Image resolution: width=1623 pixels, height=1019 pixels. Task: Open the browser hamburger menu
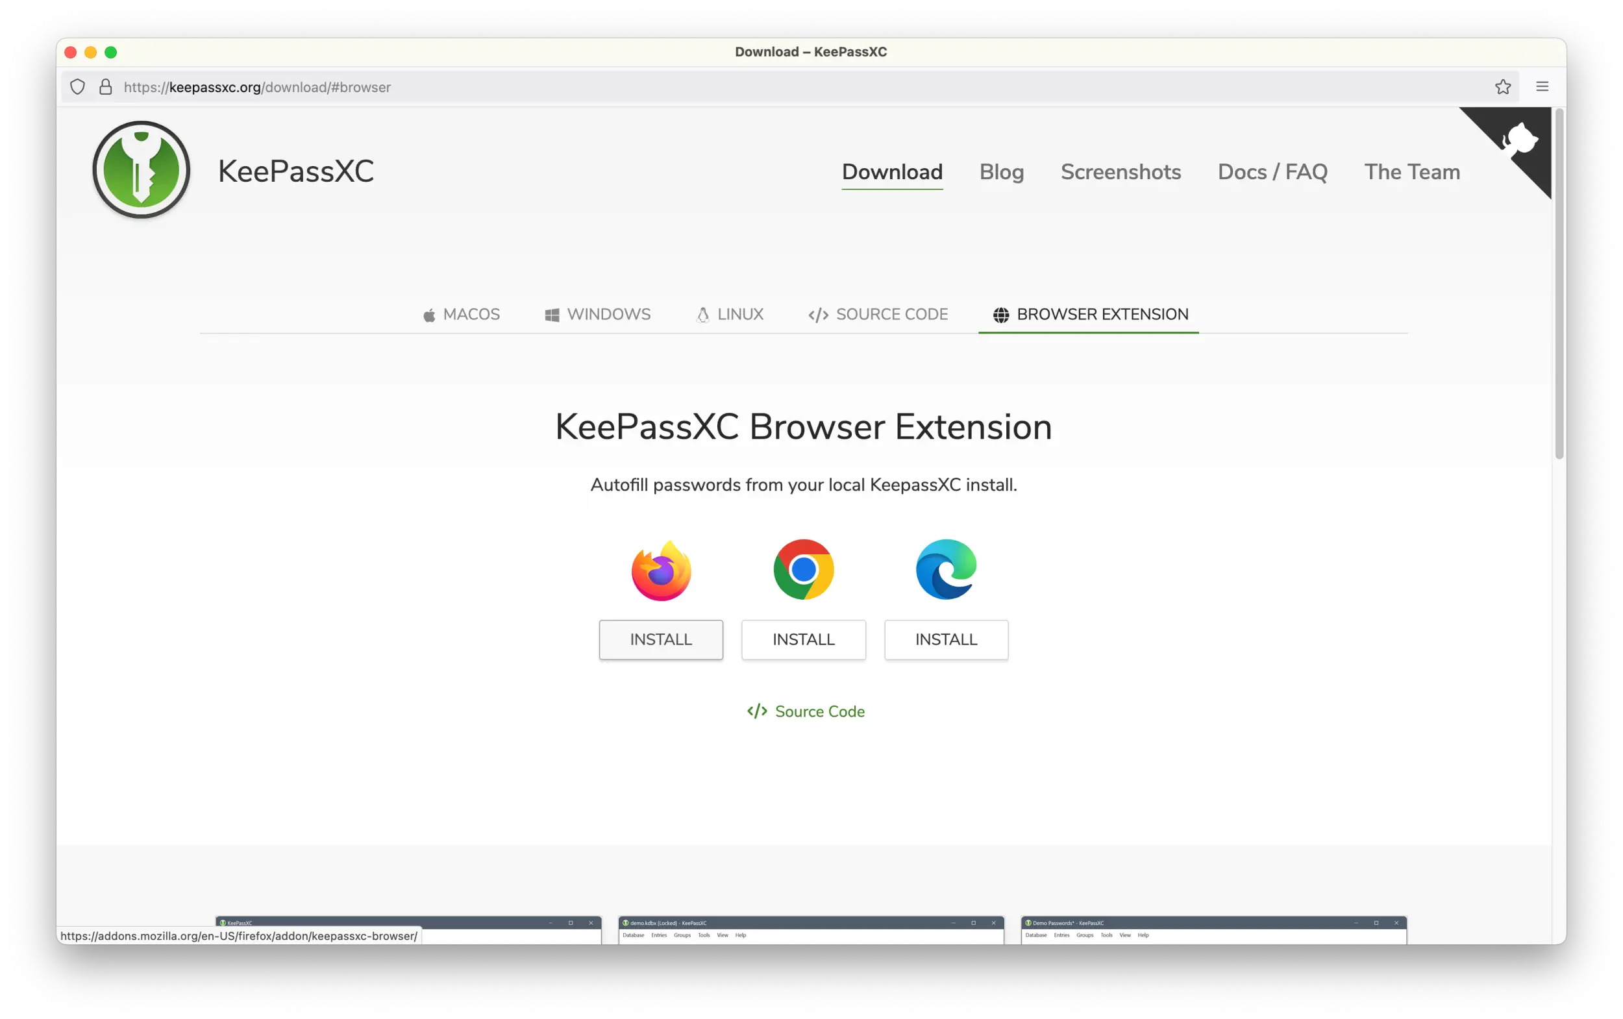click(x=1542, y=86)
